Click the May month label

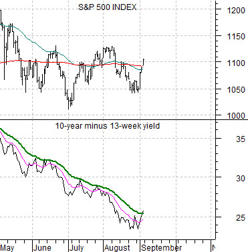[x=7, y=248]
